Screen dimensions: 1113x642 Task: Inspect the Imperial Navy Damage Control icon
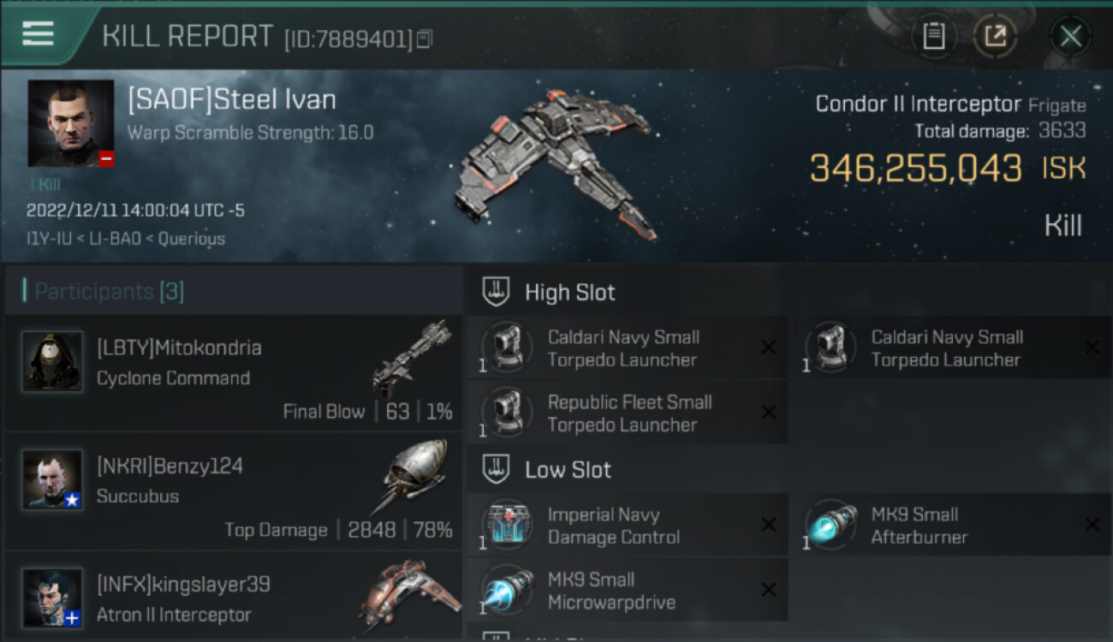[x=508, y=525]
